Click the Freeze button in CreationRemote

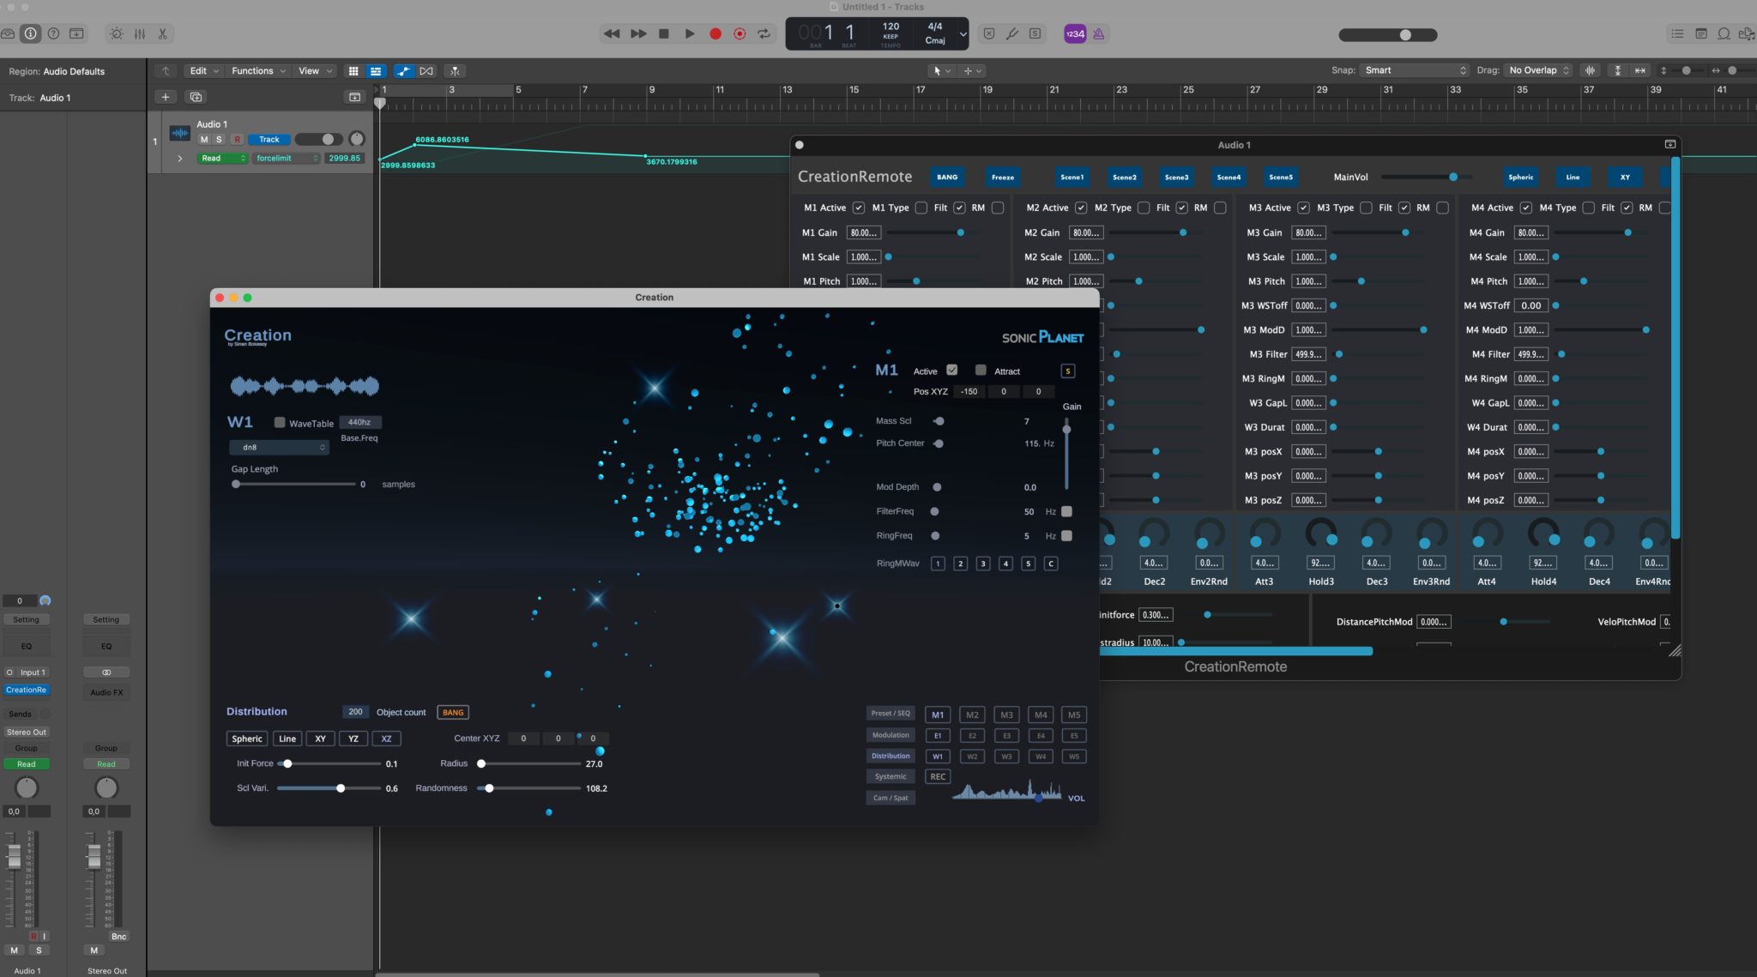pos(1002,177)
